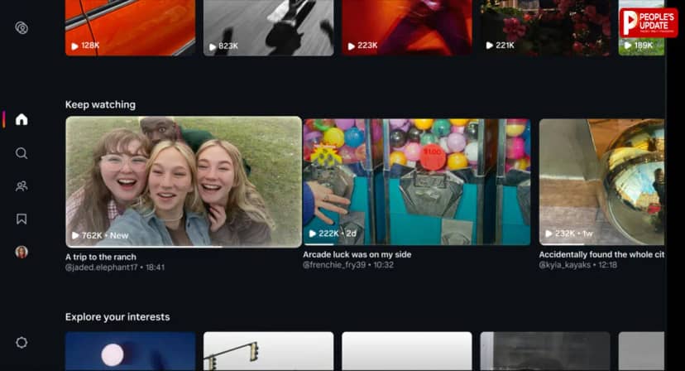This screenshot has height=371, width=685.
Task: Open the dark gray thumbnail in interests
Action: pyautogui.click(x=545, y=351)
